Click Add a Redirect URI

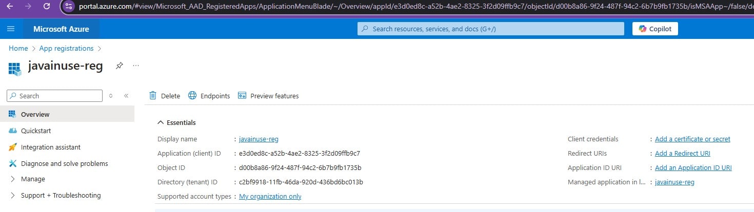coord(683,153)
